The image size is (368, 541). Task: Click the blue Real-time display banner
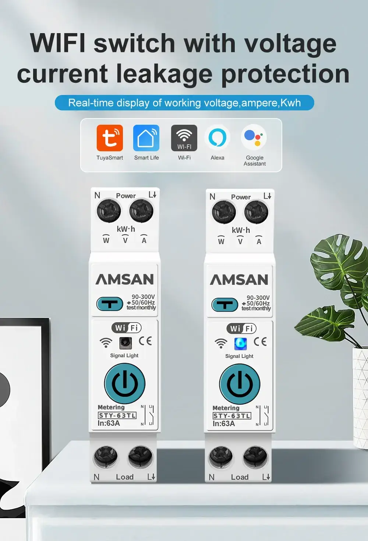(184, 103)
